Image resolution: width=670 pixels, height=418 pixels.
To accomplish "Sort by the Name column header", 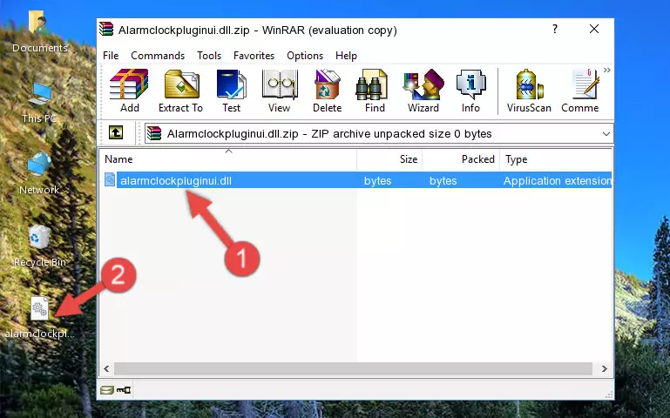I will (x=228, y=159).
